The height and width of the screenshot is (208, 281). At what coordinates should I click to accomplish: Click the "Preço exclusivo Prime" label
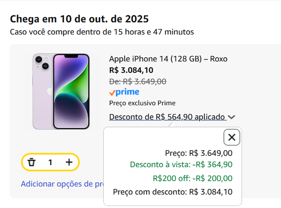tap(142, 103)
